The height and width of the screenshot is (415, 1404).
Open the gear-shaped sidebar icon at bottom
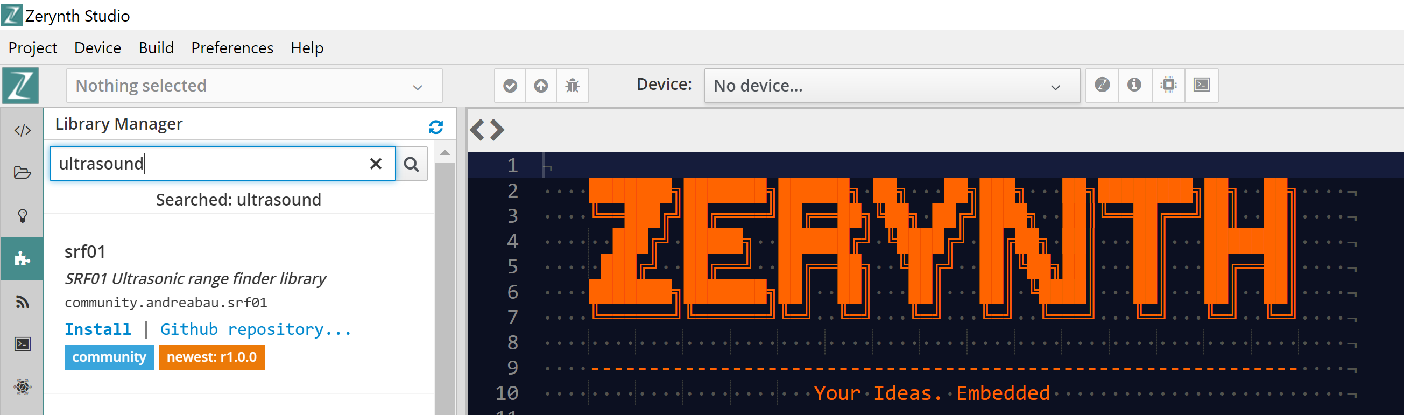point(23,387)
